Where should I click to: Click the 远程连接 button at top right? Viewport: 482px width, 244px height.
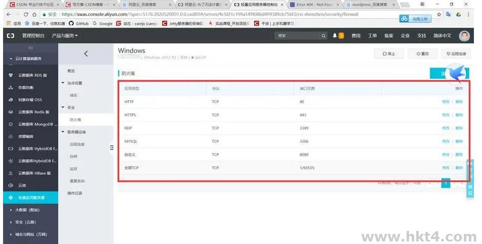[x=456, y=54]
